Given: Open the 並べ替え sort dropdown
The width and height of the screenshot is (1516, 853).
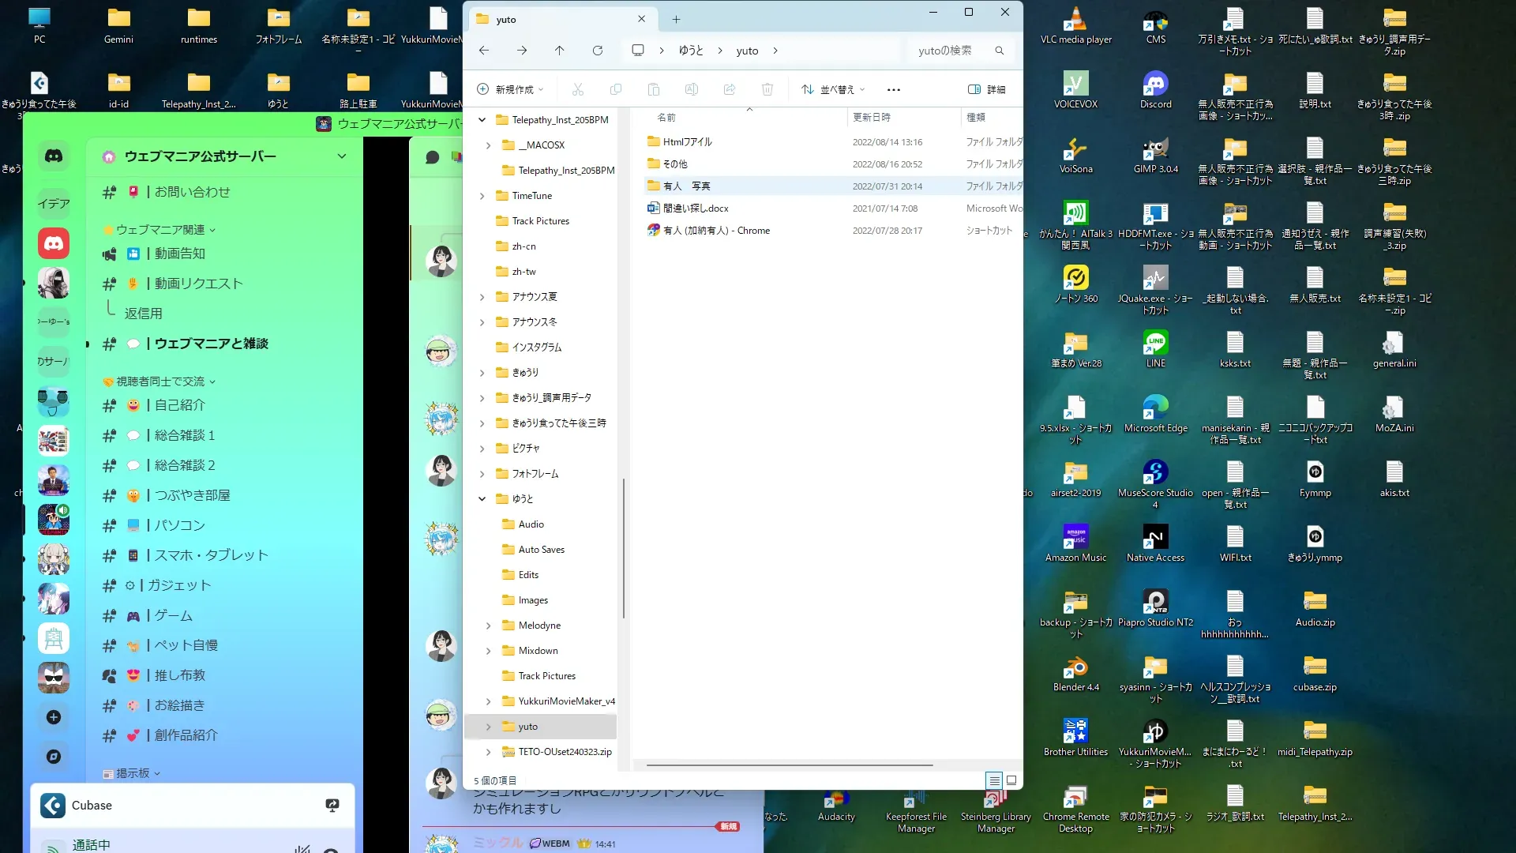Looking at the screenshot, I should tap(834, 90).
